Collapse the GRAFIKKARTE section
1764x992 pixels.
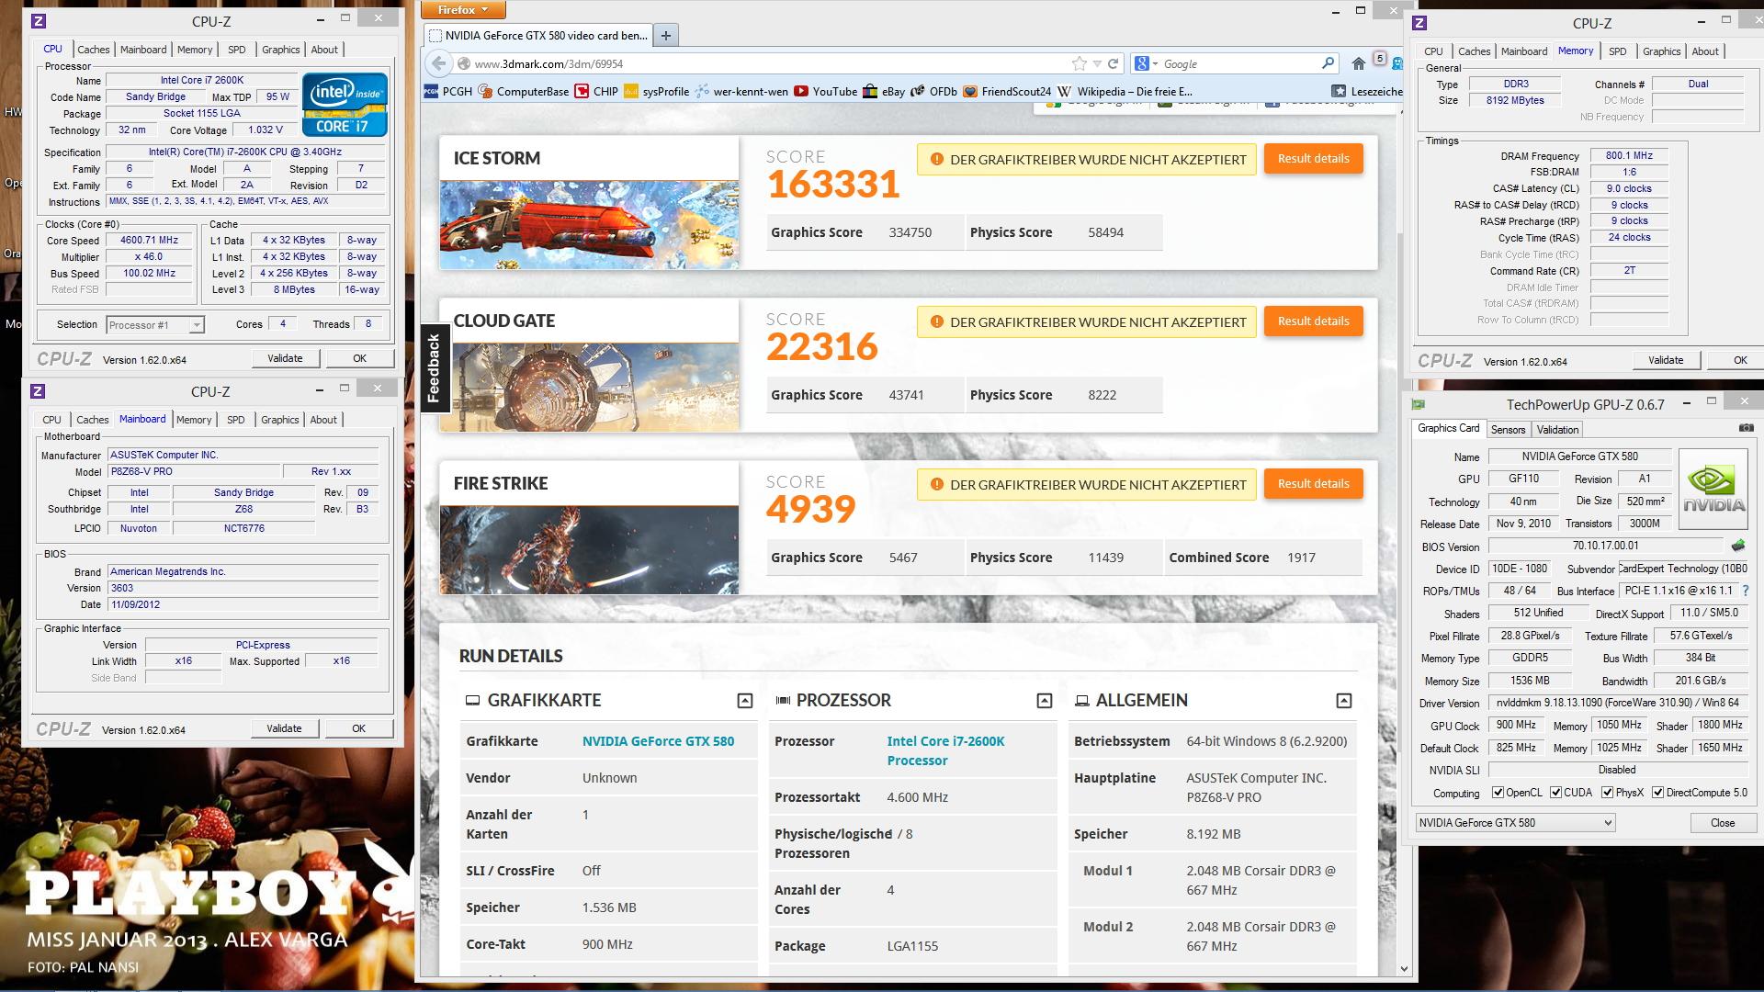745,701
